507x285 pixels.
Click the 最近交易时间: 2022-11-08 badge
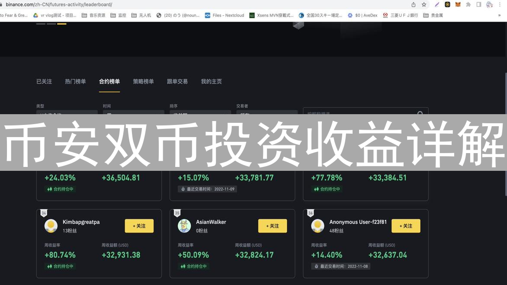pos(341,266)
